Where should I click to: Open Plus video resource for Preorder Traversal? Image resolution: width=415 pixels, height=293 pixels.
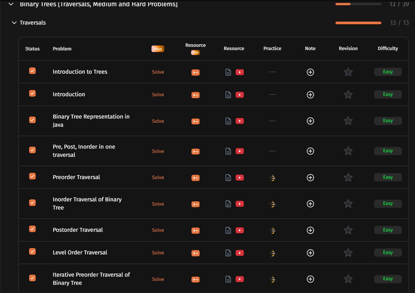[x=195, y=178]
